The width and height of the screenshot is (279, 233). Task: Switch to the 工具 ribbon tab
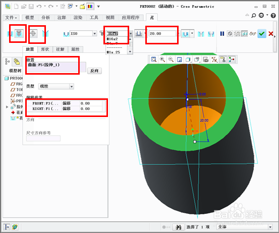click(94, 18)
